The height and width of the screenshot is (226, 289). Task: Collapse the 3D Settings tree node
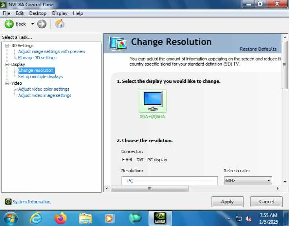7,46
